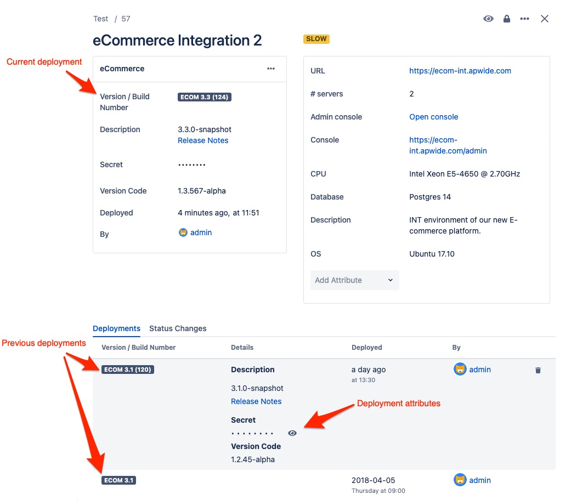Click the Open console link
This screenshot has height=500, width=571.
pos(433,117)
